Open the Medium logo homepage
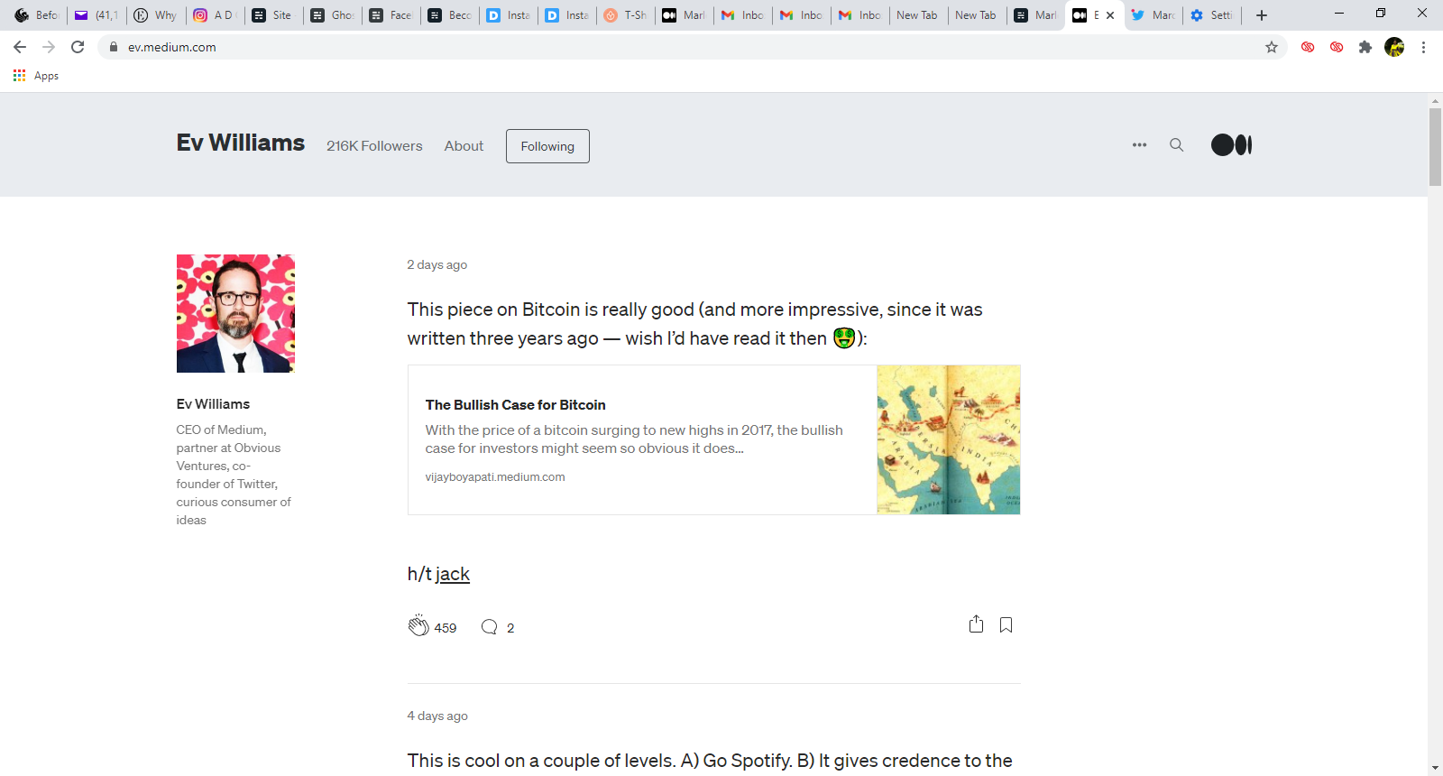This screenshot has height=776, width=1443. 1231,145
